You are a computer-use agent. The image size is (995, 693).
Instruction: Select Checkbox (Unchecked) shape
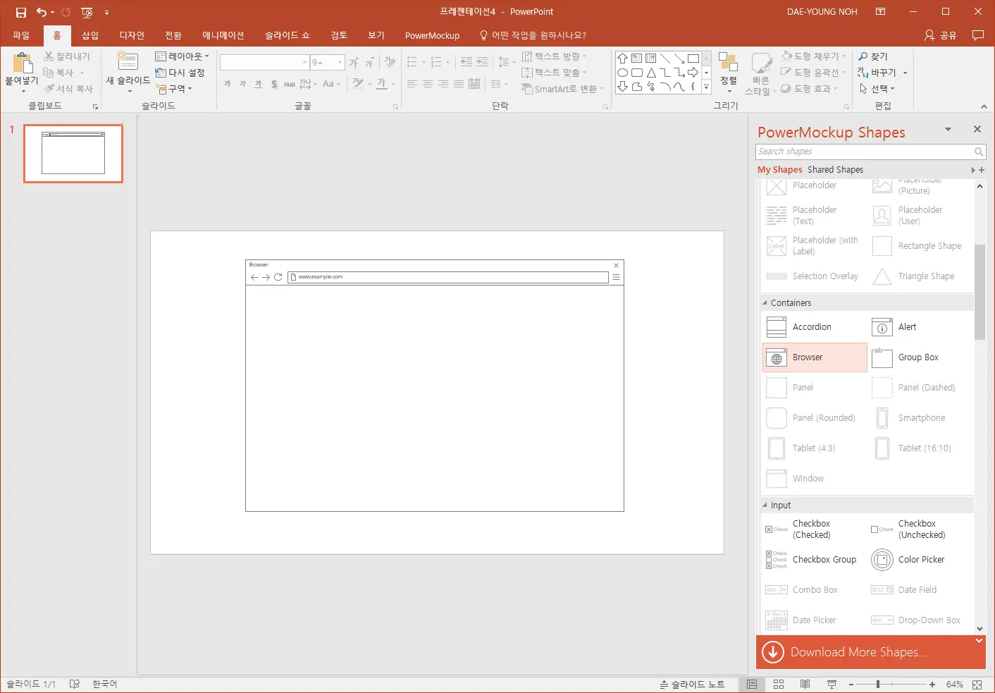[920, 529]
